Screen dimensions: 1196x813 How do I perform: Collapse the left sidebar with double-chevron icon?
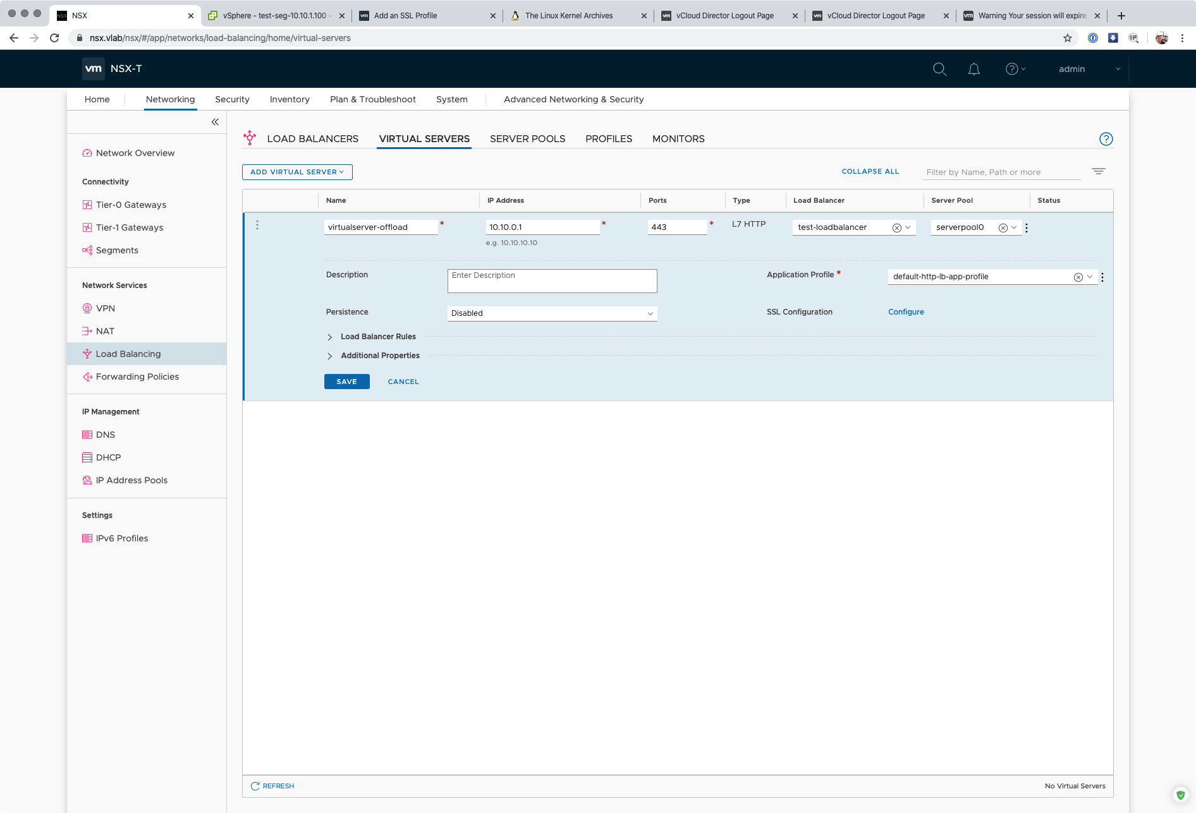point(215,122)
